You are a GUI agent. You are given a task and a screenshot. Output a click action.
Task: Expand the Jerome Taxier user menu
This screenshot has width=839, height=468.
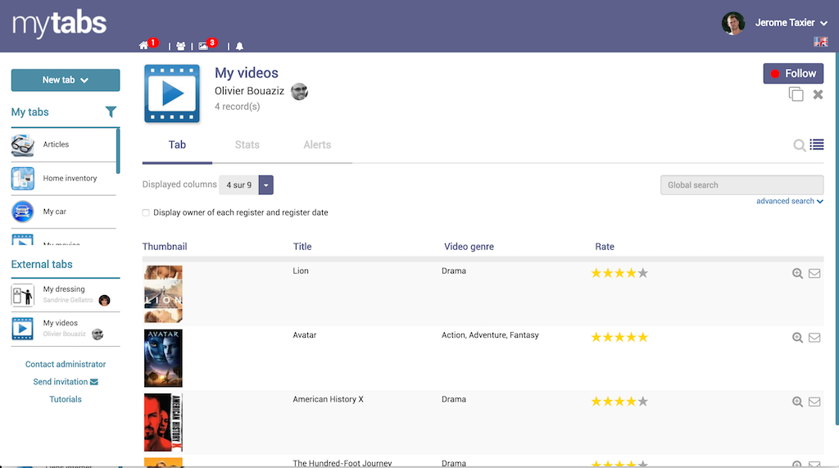coord(791,23)
